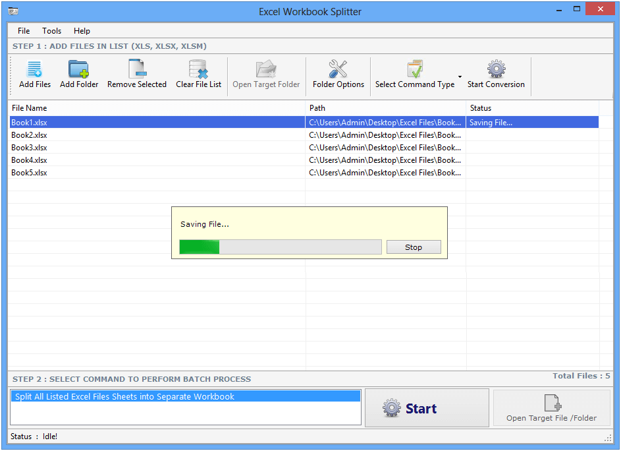Maximize the Excel Workbook Splitter window
The width and height of the screenshot is (621, 451).
(577, 9)
